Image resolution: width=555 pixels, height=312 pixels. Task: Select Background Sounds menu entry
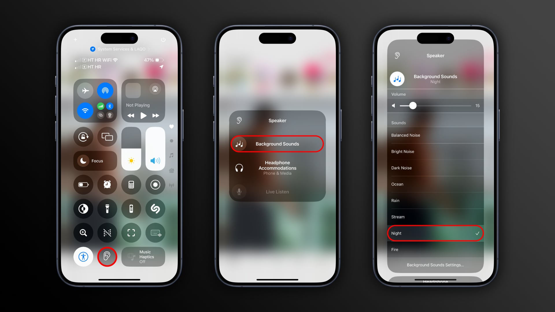pos(277,144)
